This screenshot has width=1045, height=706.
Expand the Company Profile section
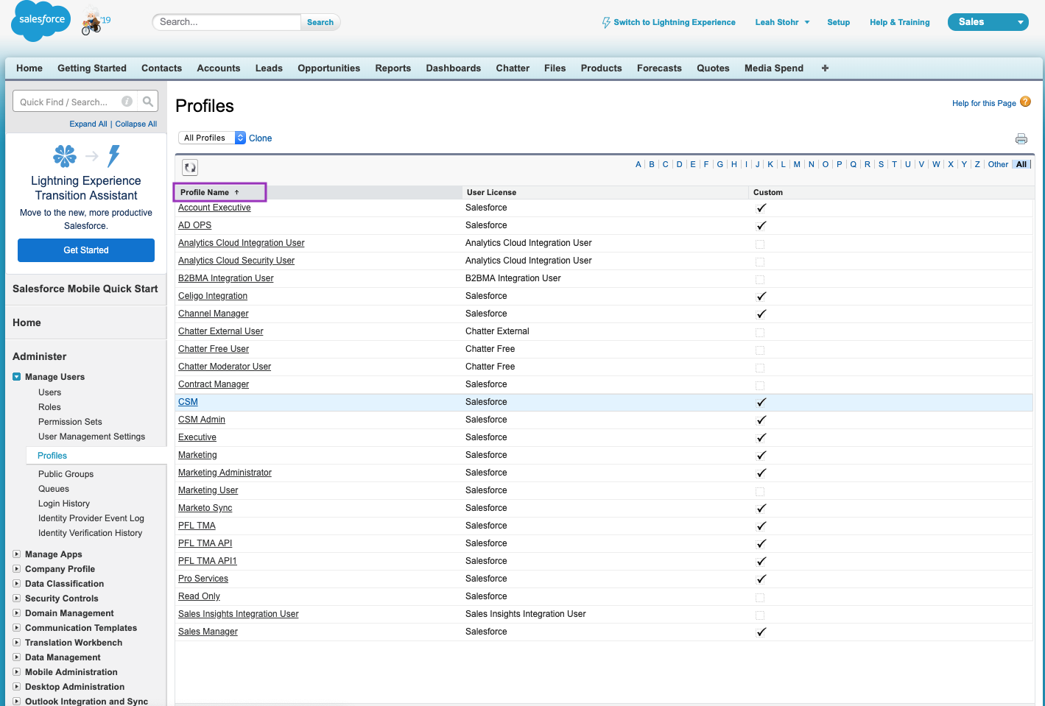[x=17, y=569]
